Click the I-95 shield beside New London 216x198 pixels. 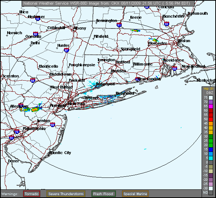coord(137,79)
